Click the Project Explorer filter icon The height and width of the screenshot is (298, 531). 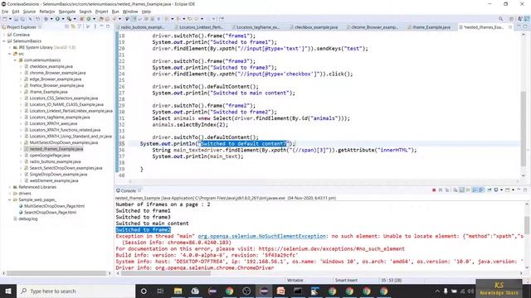[80, 26]
